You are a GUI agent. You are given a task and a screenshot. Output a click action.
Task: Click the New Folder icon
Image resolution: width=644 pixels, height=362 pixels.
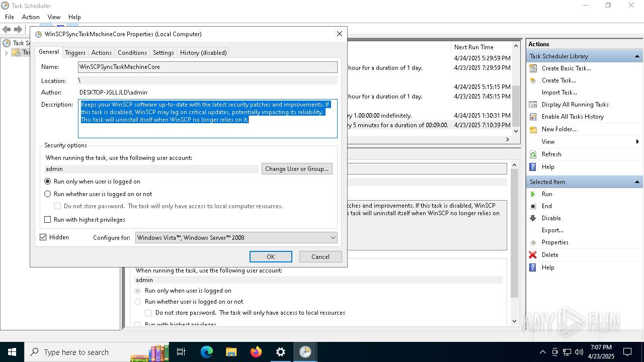click(x=533, y=129)
